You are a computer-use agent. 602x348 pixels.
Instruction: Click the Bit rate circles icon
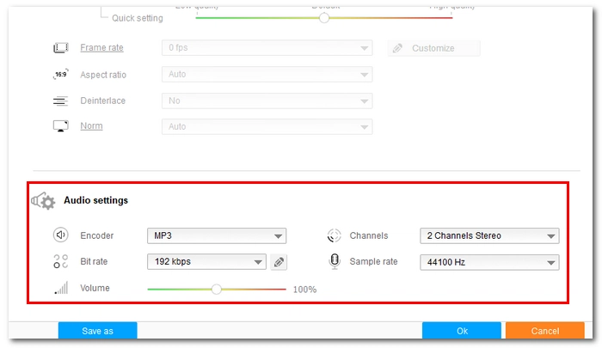pos(61,261)
